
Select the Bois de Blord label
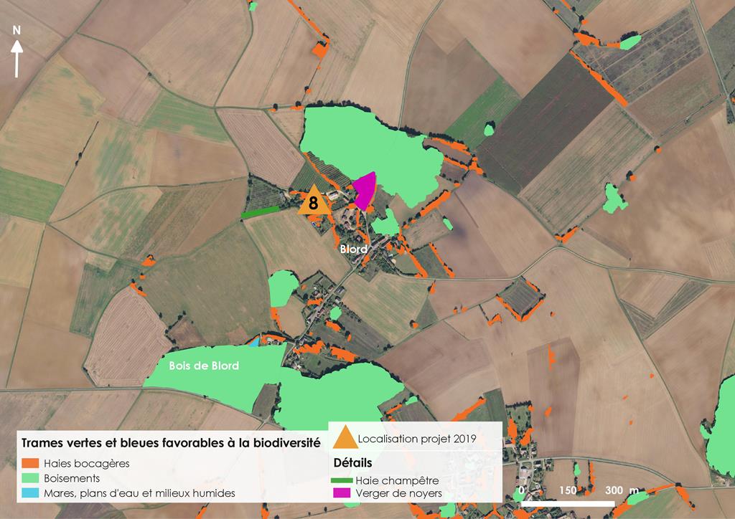pos(204,366)
